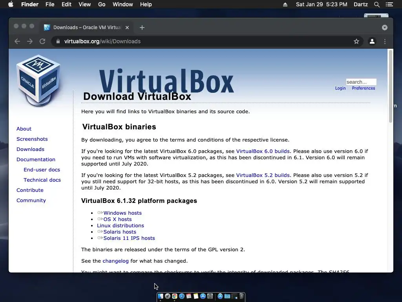Viewport: 402px width, 302px height.
Task: Open Launchpad from the Dock
Action: click(168, 296)
